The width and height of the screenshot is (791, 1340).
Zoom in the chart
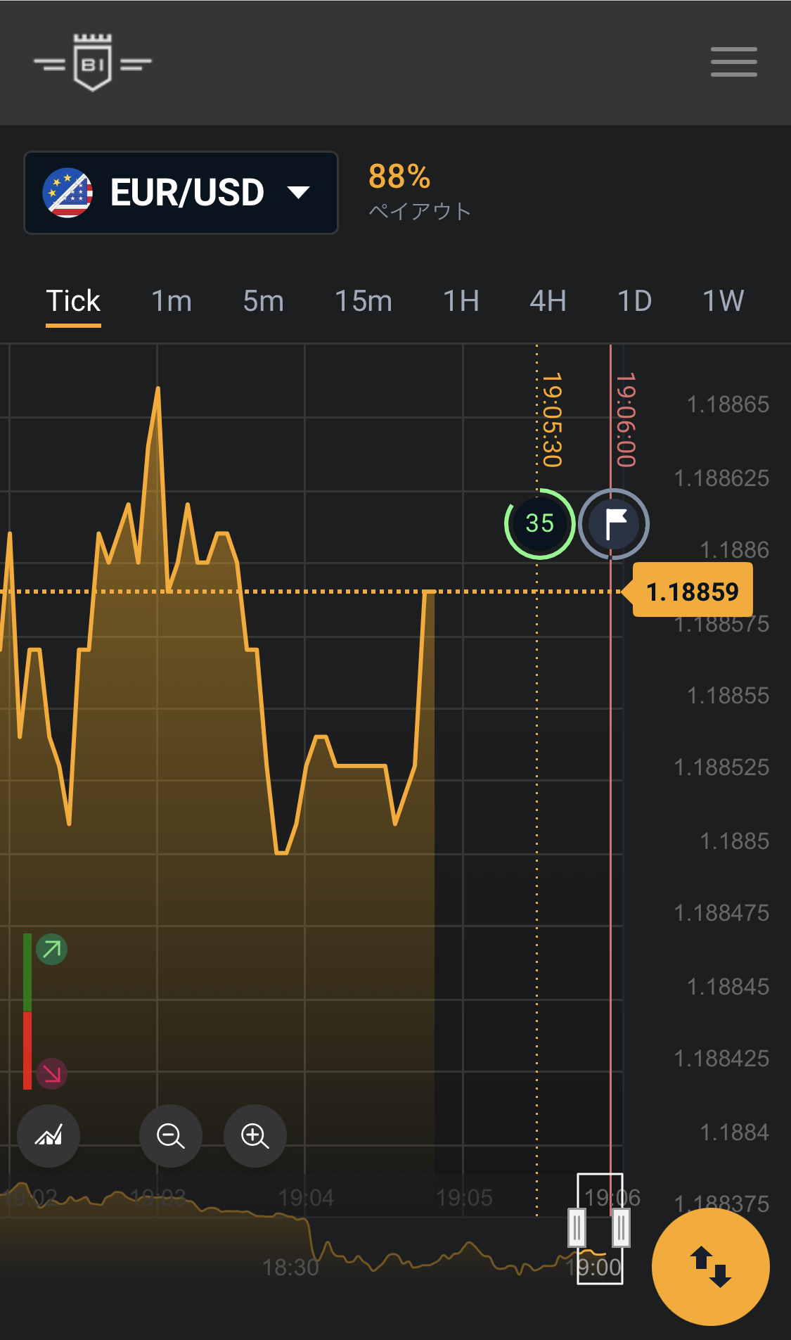(x=255, y=1135)
